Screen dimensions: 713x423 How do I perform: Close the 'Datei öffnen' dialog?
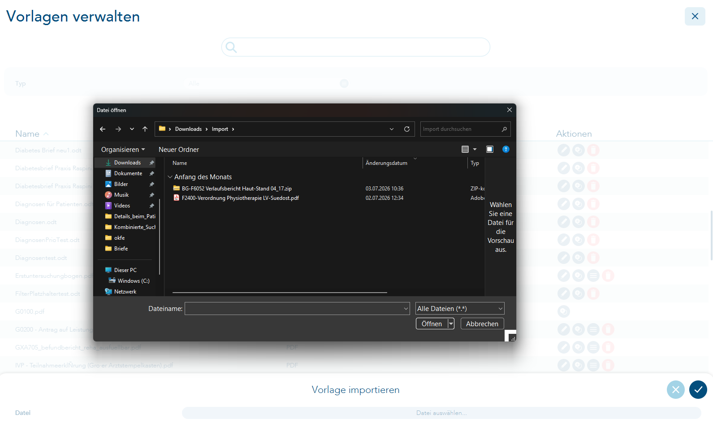(x=510, y=110)
